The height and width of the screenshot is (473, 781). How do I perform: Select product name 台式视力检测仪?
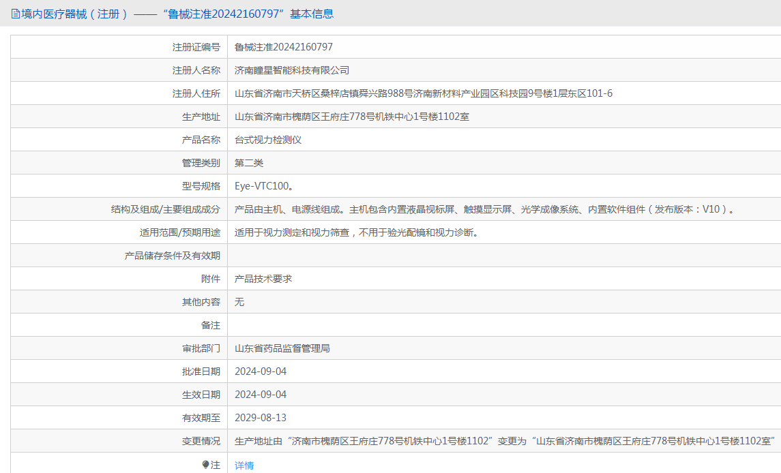click(x=268, y=140)
